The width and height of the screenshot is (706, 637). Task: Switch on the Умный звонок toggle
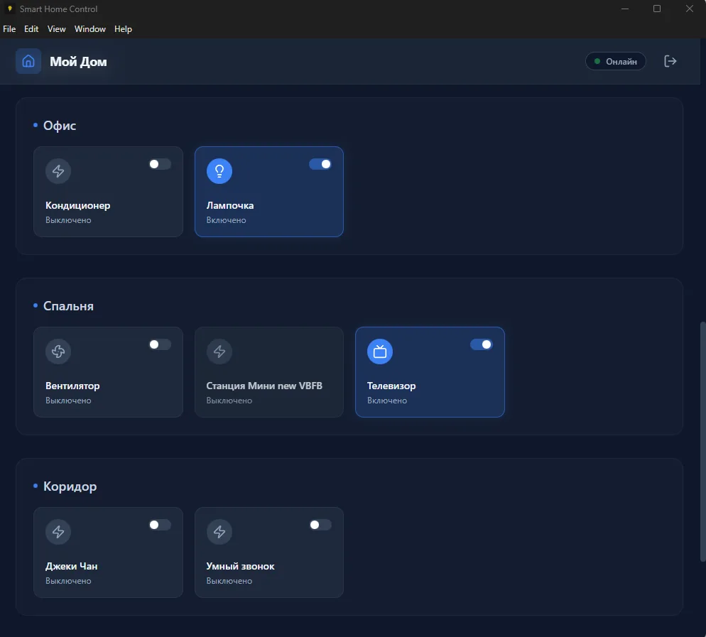(x=320, y=525)
